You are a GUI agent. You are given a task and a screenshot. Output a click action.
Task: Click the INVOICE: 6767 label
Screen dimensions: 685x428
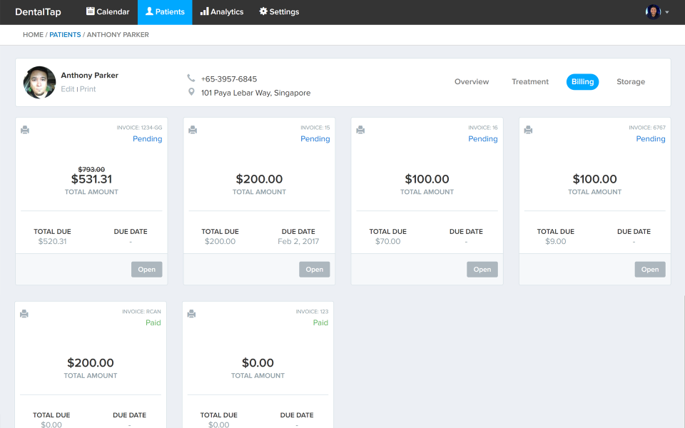tap(647, 128)
